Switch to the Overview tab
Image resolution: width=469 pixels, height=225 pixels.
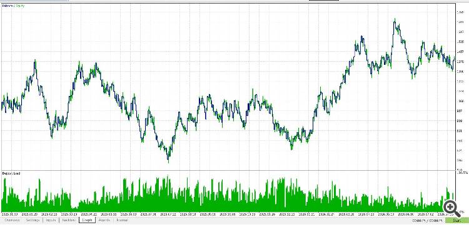pos(13,220)
